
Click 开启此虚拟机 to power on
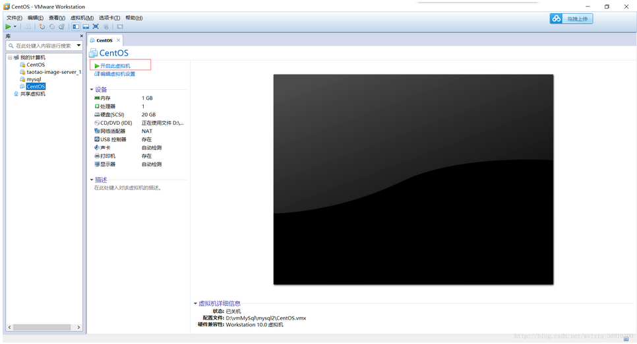coord(115,66)
